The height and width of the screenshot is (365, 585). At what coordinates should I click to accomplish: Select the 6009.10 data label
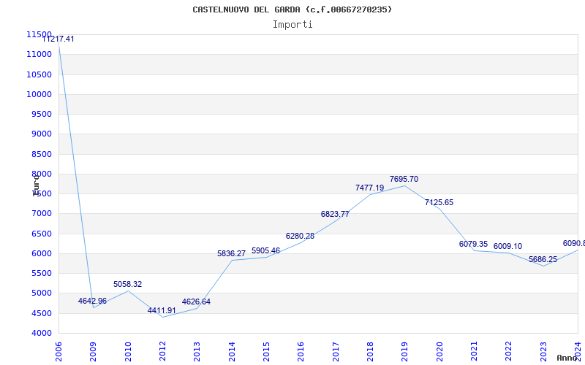point(507,246)
